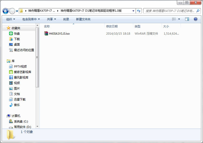203x143 pixels.
Task: Click the music note icon for 音乐
Action: (11, 105)
